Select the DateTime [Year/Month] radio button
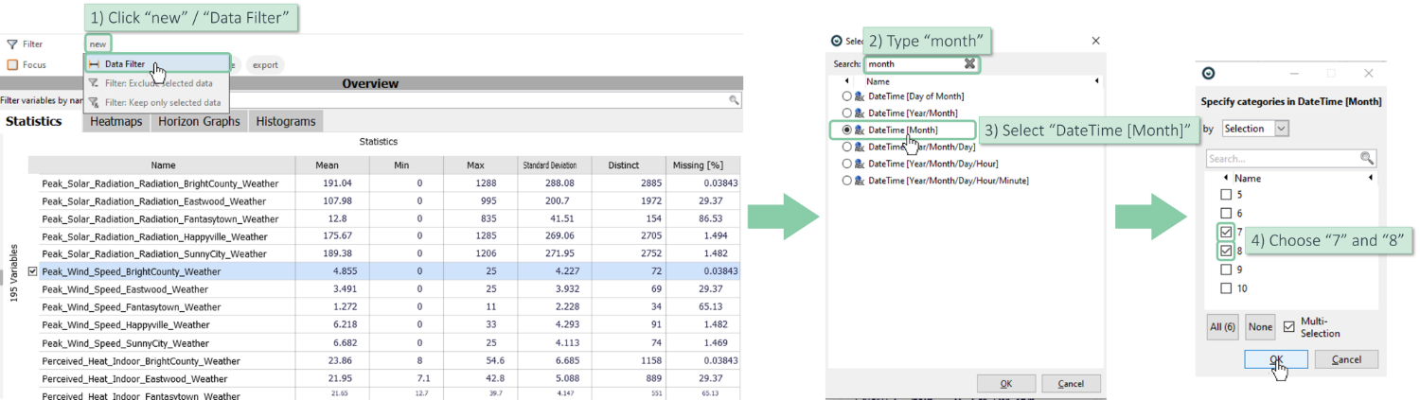This screenshot has width=1420, height=400. 846,113
